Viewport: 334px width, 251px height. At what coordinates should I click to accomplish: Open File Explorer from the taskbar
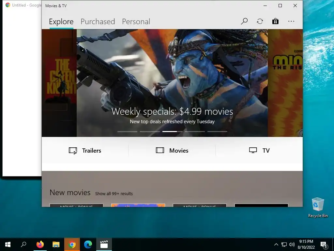click(56, 244)
